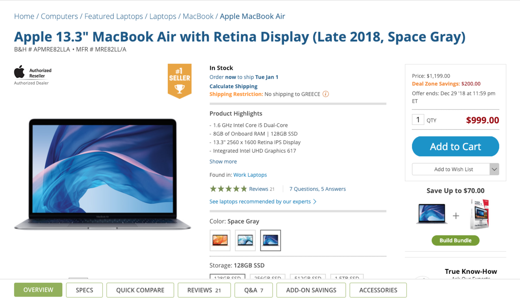Click the five-star rating icons
The image size is (520, 299).
(x=228, y=189)
